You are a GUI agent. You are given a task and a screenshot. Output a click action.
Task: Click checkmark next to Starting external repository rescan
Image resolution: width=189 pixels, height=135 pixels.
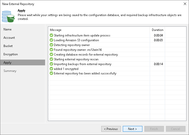click(x=51, y=59)
